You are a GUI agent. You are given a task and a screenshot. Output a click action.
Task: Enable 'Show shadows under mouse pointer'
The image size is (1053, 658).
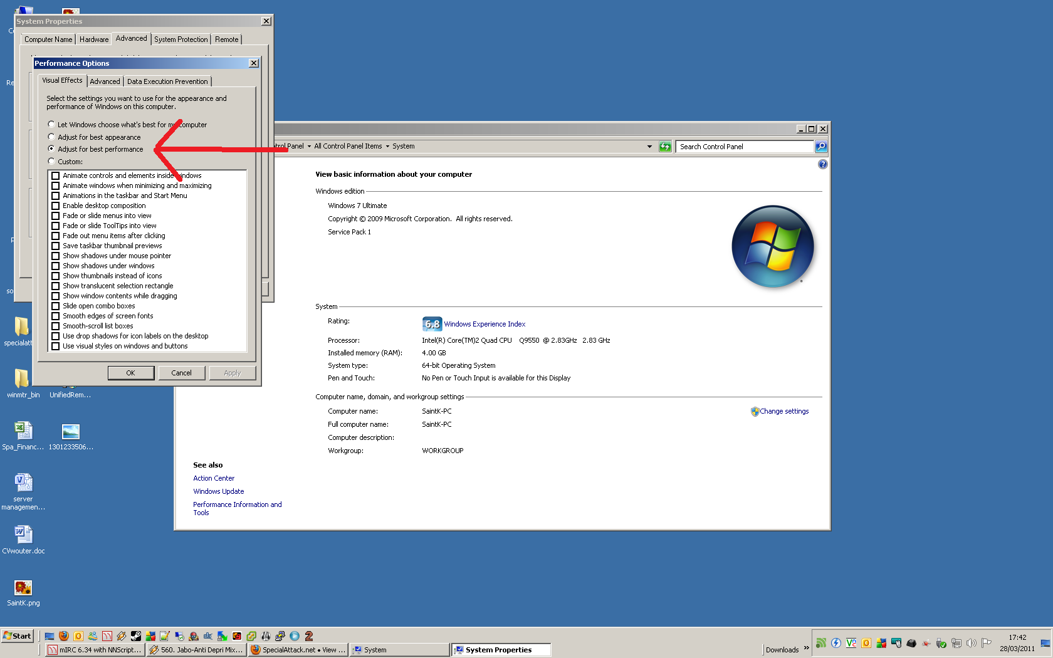pos(55,256)
